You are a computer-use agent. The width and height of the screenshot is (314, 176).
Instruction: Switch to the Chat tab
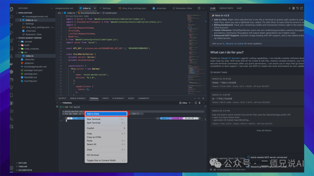click(x=239, y=8)
